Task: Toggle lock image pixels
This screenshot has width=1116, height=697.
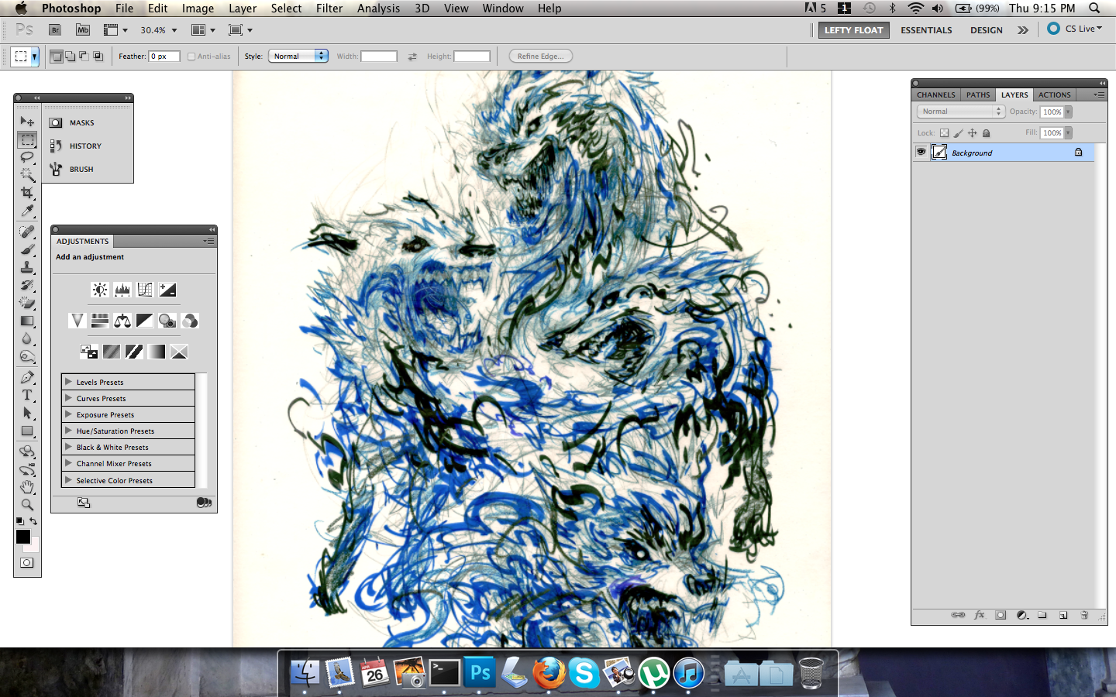Action: [x=958, y=133]
